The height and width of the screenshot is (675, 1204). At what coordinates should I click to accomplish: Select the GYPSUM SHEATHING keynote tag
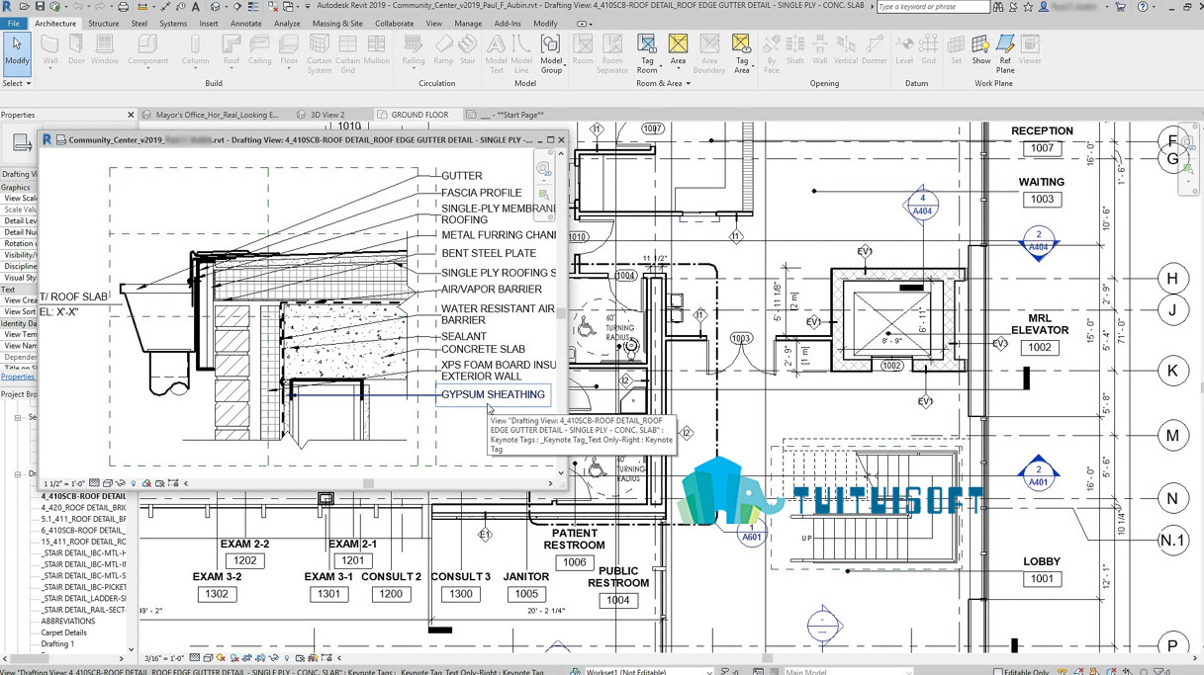(493, 394)
